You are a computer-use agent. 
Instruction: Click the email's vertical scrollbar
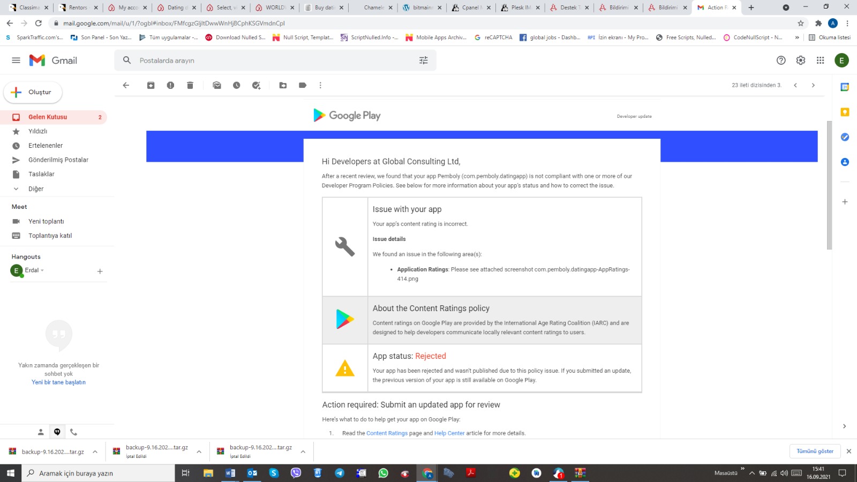click(x=830, y=185)
